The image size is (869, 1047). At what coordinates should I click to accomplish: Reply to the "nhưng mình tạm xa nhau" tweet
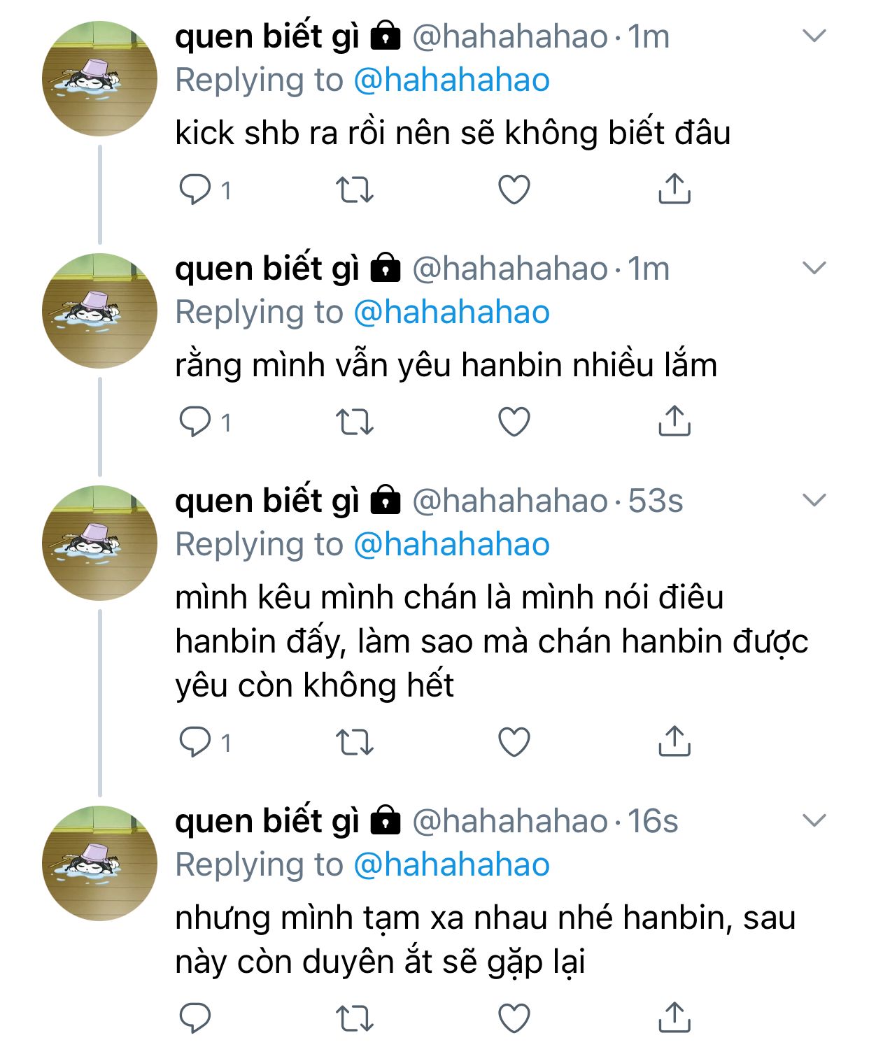(x=195, y=1018)
